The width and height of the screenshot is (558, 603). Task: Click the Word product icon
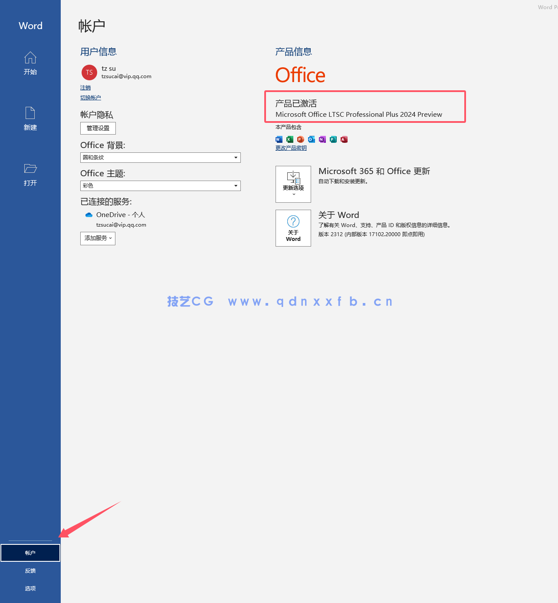point(279,139)
